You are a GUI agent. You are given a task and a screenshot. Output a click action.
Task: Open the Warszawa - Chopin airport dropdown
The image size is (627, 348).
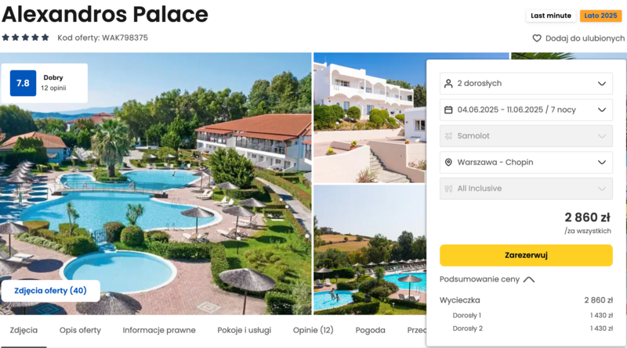pos(526,163)
